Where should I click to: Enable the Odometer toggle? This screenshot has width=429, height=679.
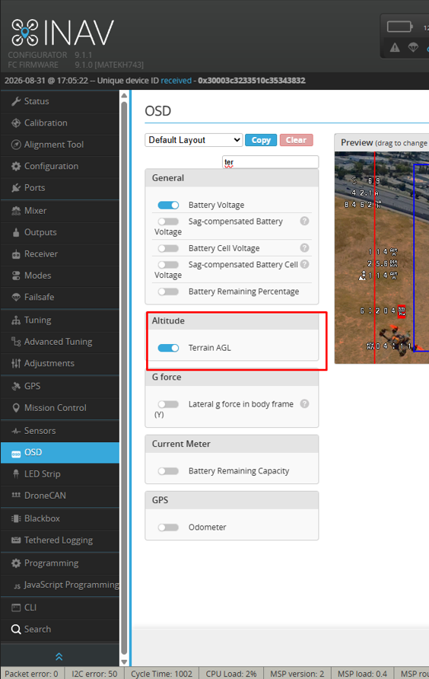(x=168, y=528)
